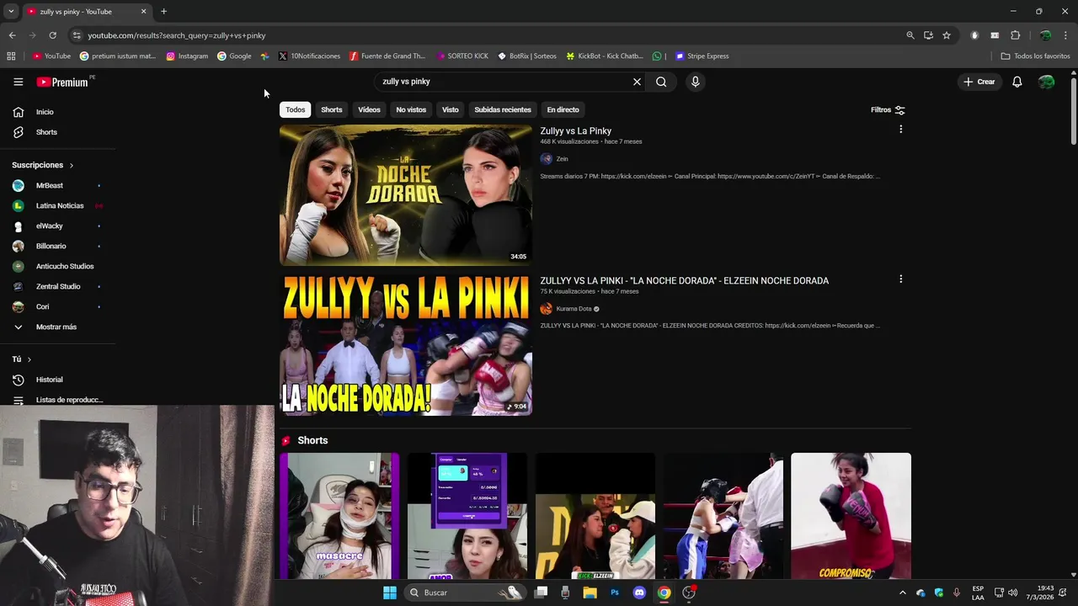Open a new Chrome tab
The height and width of the screenshot is (606, 1078).
point(163,12)
